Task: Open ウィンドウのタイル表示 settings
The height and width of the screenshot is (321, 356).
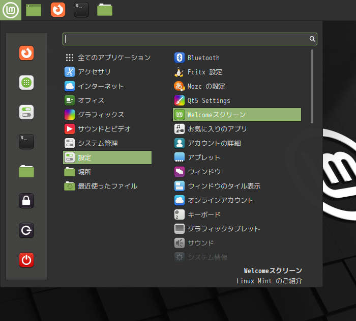Action: click(237, 186)
